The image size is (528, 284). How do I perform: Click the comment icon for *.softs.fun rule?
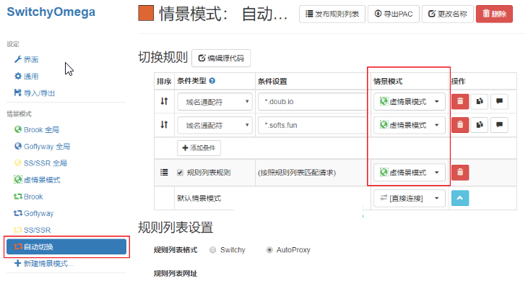point(499,124)
